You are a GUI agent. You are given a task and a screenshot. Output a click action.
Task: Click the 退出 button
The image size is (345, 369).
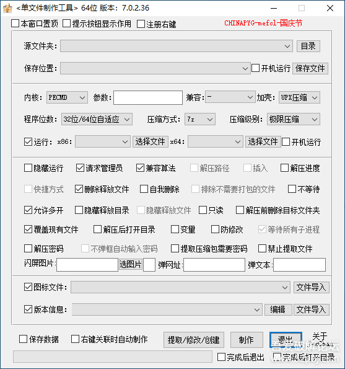coord(286,340)
